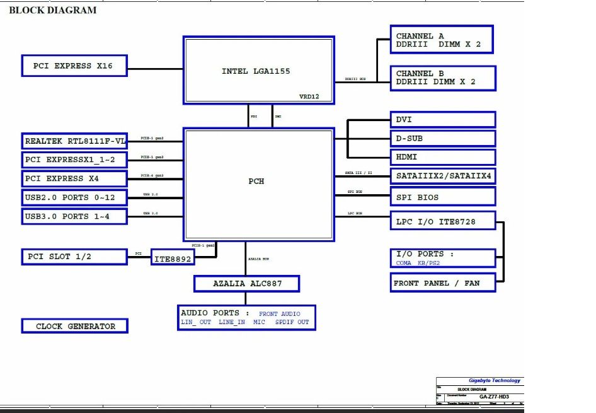
Task: Click the USB 2.0 bus label
Action: click(x=151, y=194)
